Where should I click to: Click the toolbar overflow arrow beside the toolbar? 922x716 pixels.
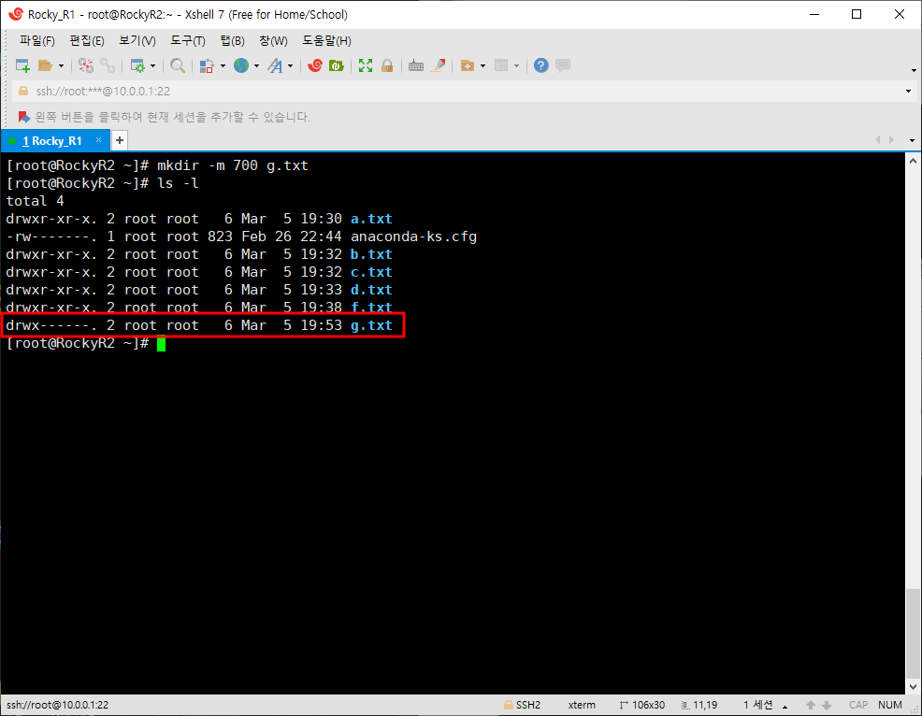click(x=914, y=70)
